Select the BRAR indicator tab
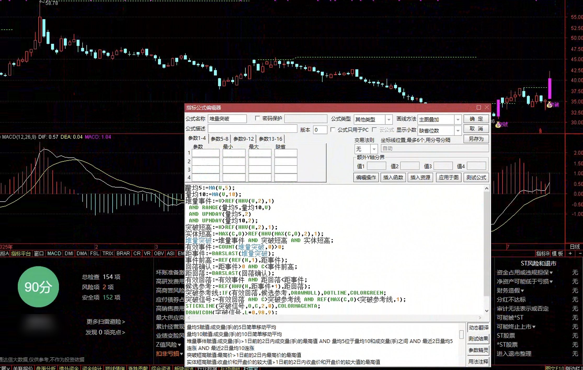The height and width of the screenshot is (370, 583). (x=123, y=253)
